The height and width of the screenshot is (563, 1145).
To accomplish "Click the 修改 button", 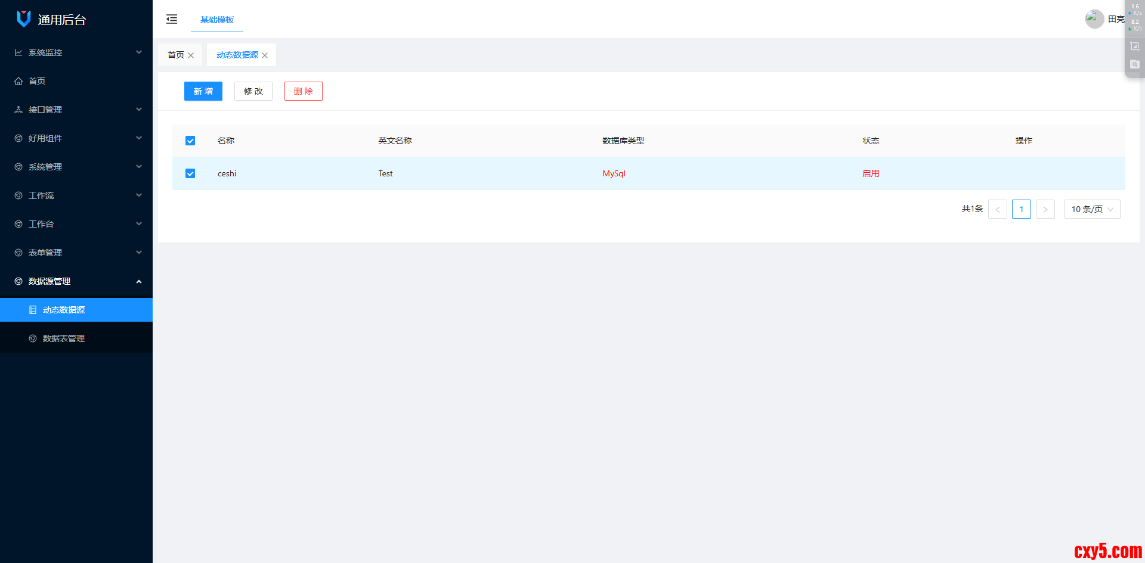I will [x=253, y=91].
